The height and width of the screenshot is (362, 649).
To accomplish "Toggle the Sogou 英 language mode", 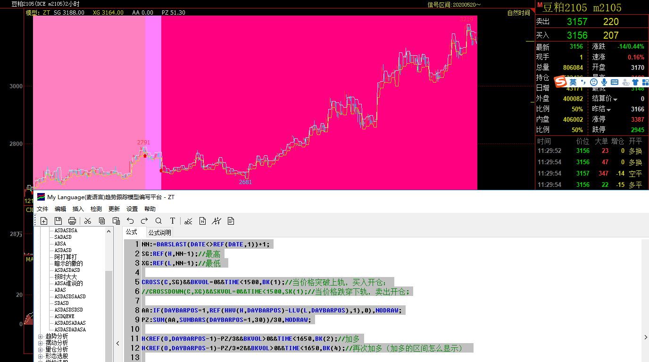I will [x=573, y=82].
